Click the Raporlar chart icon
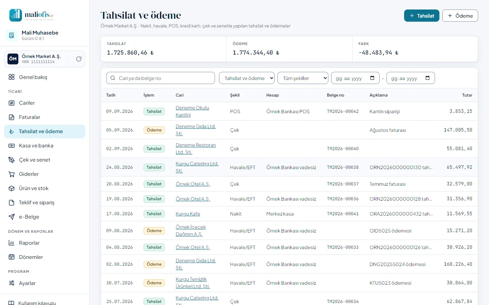Viewport: 489px width, 305px height. (x=12, y=243)
